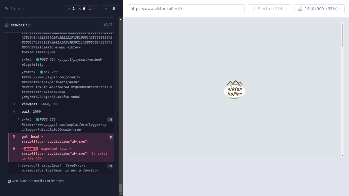Toggle the auto-scrolling chevron button
The image size is (349, 196).
click(x=106, y=9)
